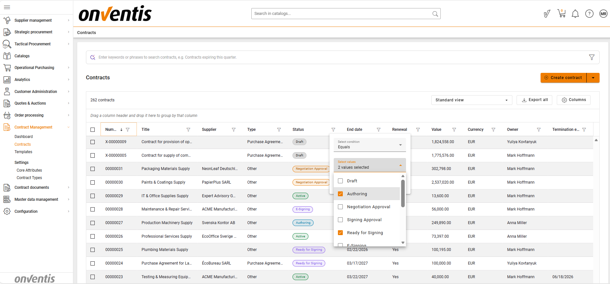Open Templates in the sidebar
The width and height of the screenshot is (610, 284).
(23, 152)
